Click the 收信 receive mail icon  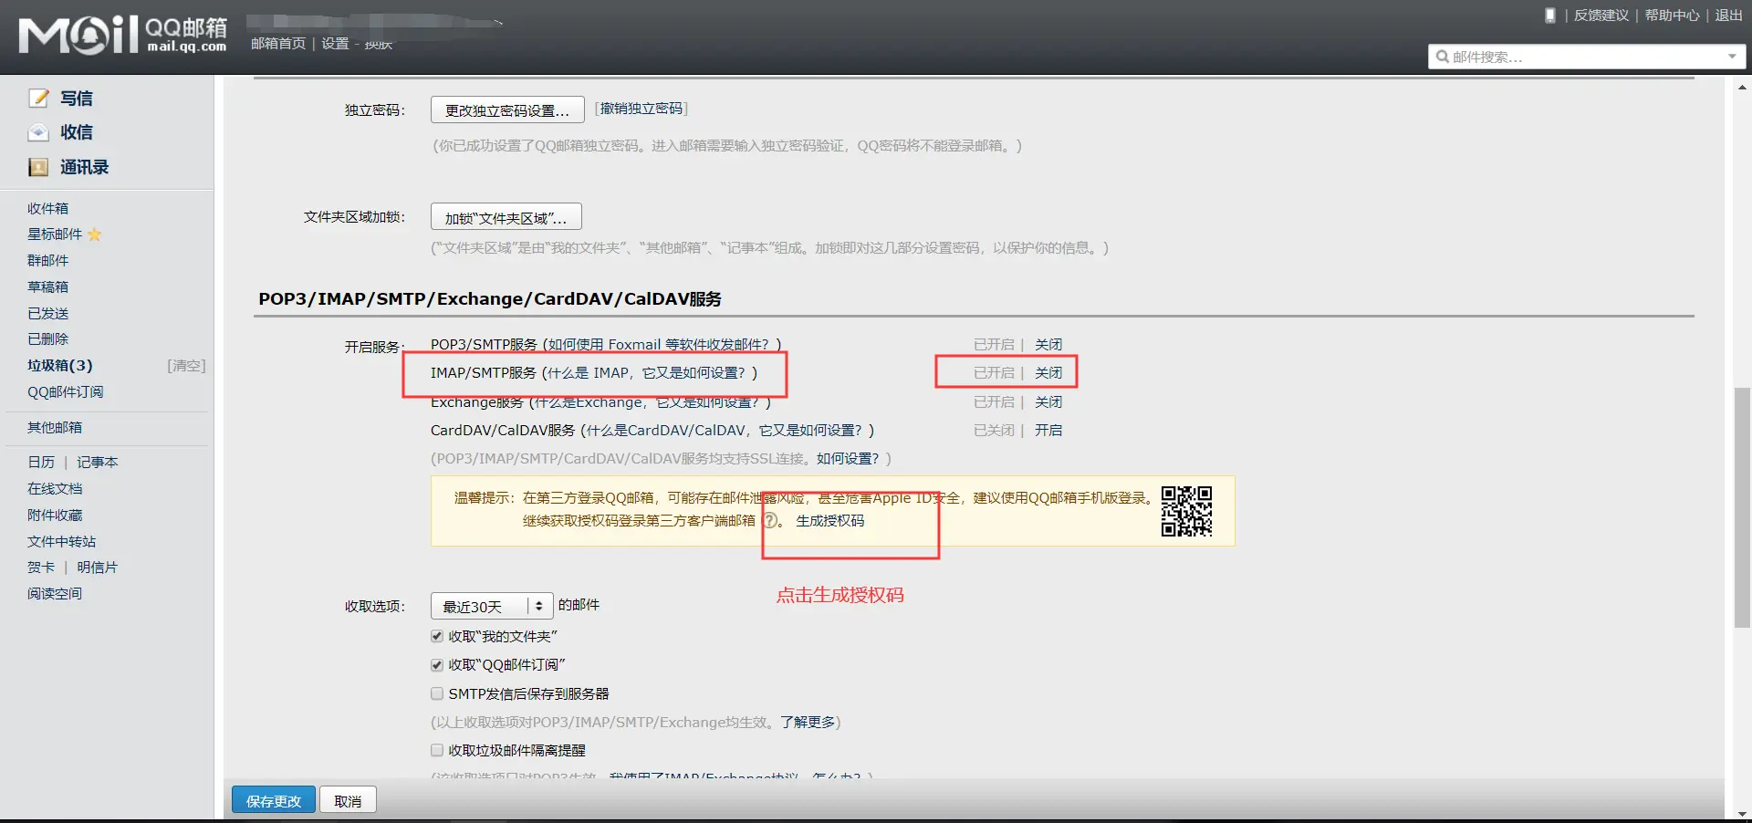click(38, 132)
